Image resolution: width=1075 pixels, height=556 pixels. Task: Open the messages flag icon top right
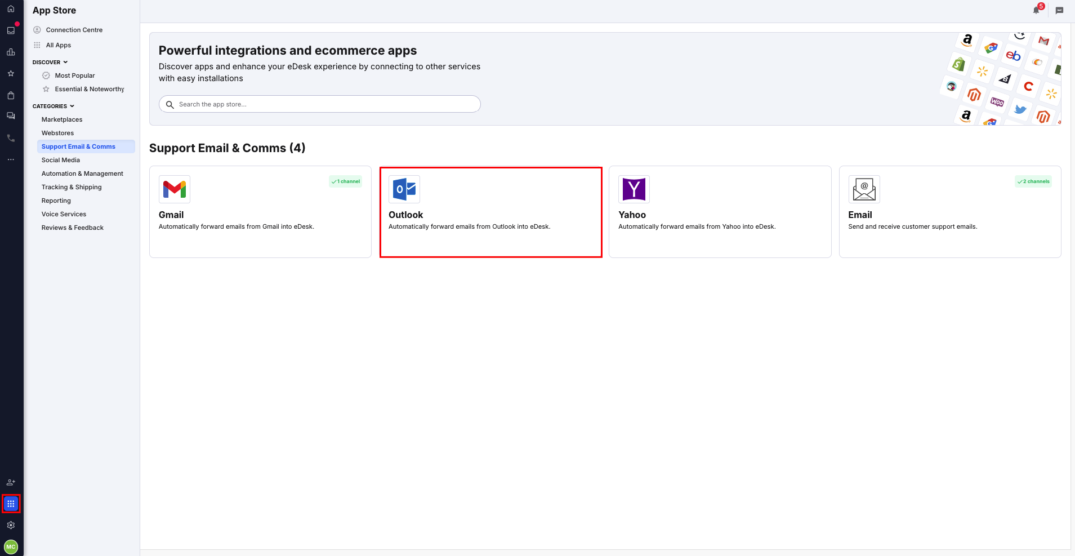coord(1059,10)
